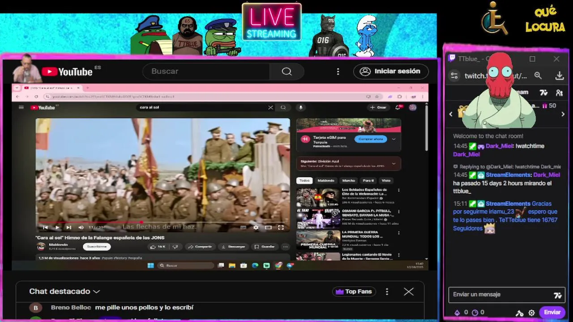
Task: Click the Windows Start button in taskbar
Action: (x=151, y=265)
